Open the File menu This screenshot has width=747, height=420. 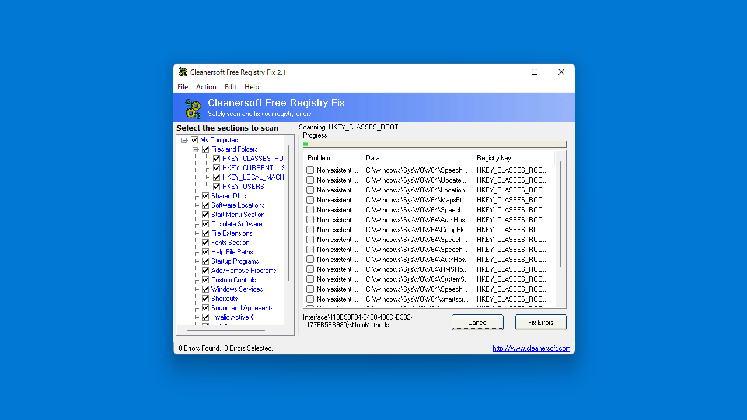click(183, 87)
